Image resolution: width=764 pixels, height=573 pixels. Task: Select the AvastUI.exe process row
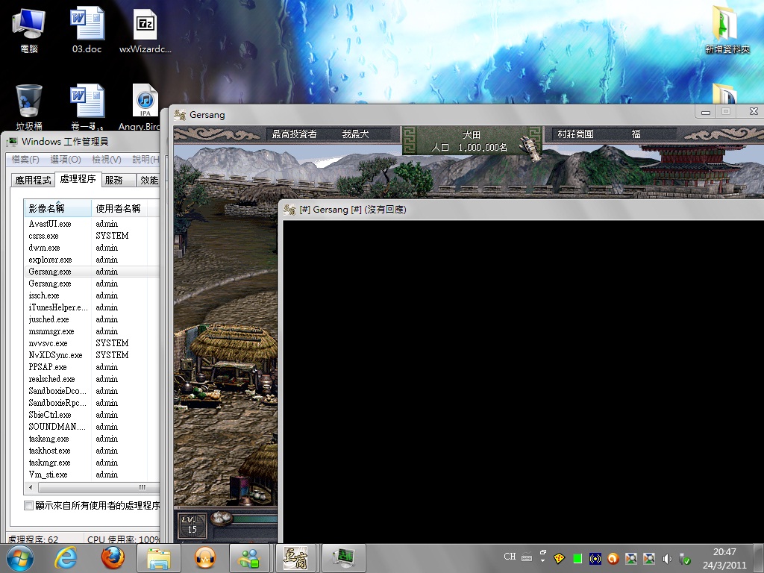92,224
